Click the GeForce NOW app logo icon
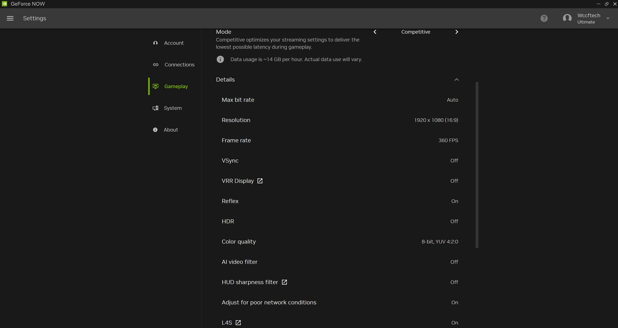This screenshot has height=328, width=618. point(5,4)
